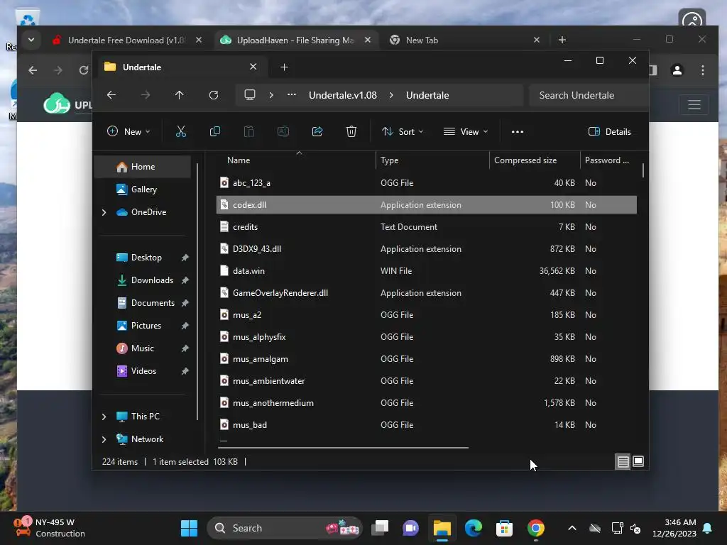Click the Delete trash icon
Viewport: 727px width, 545px height.
351,131
